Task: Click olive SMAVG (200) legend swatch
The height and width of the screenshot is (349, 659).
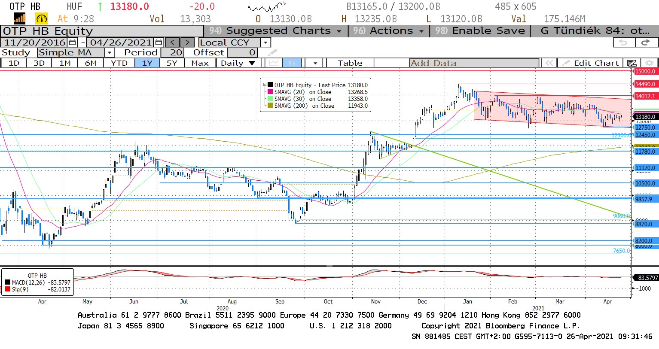Action: pos(270,106)
